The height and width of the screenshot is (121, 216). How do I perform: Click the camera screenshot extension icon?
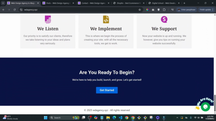153,10
